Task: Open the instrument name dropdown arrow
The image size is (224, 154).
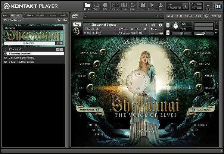Action: 86,25
